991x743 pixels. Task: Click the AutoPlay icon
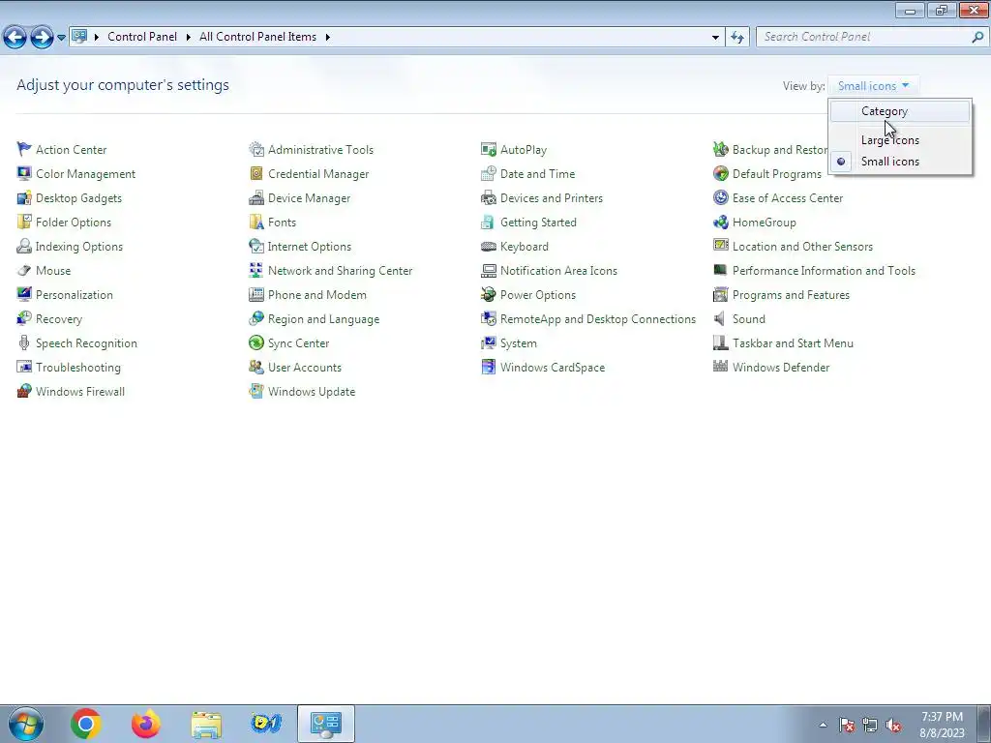click(489, 149)
